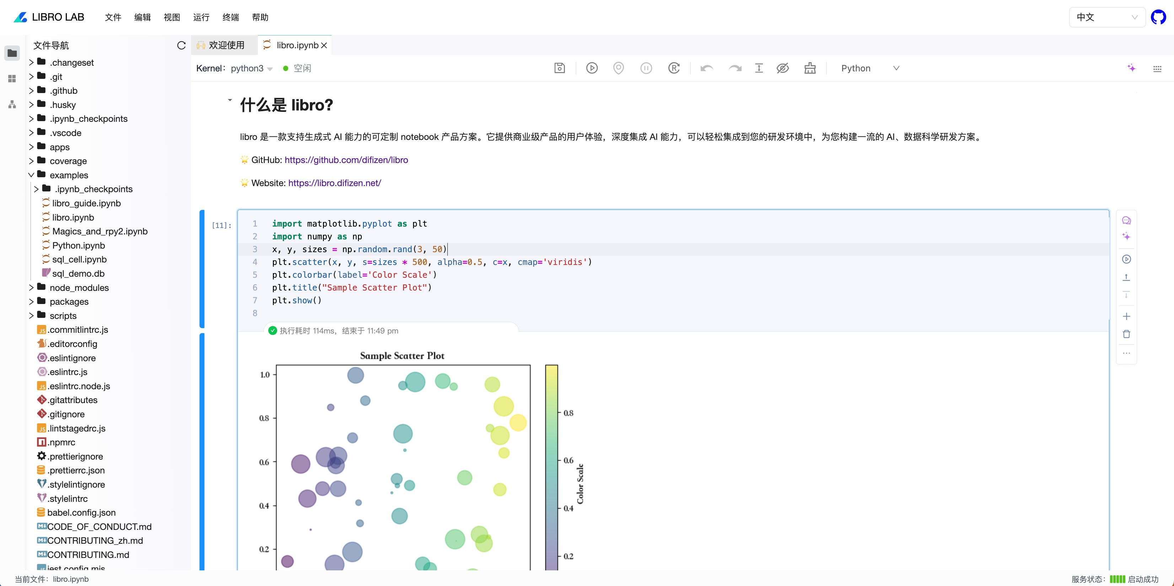Click the AI sparkle icon in the toolbar
This screenshot has height=586, width=1174.
[1131, 68]
